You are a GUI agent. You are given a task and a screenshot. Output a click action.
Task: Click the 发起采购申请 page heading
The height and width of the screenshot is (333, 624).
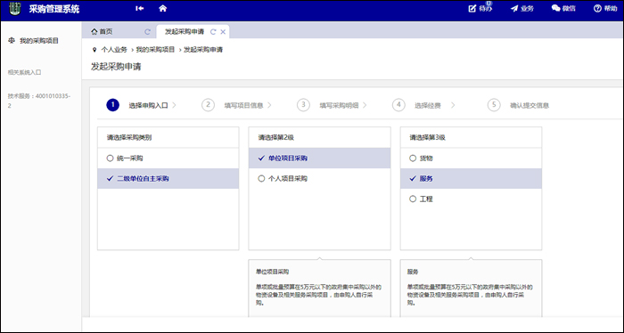[116, 67]
